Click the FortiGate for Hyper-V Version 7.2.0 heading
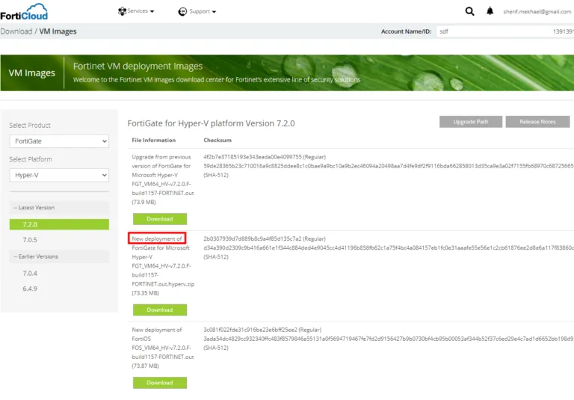This screenshot has width=574, height=400. point(211,123)
